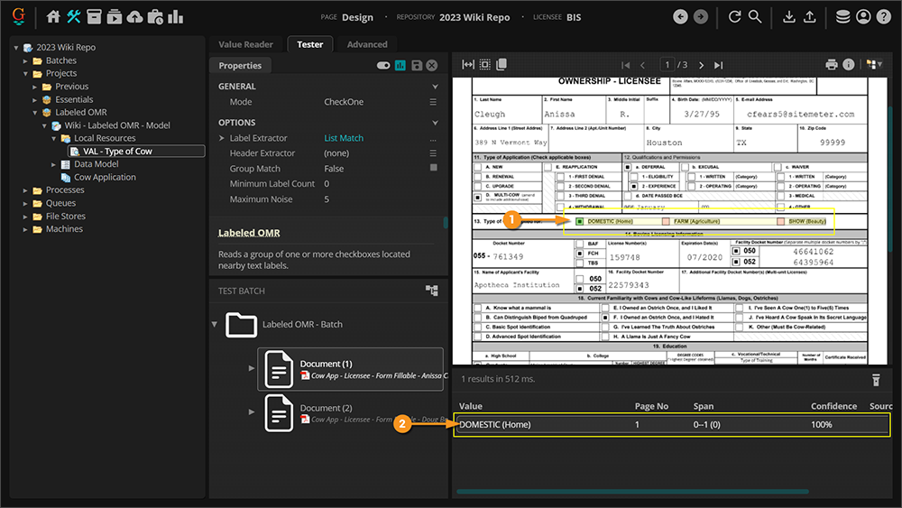
Task: Go to next page in viewer
Action: 702,65
